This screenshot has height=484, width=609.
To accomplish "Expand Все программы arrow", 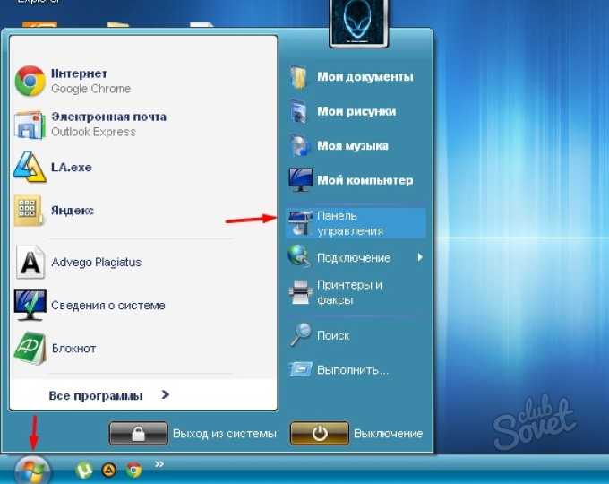I will point(165,395).
